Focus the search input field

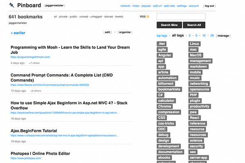pyautogui.click(x=181, y=17)
